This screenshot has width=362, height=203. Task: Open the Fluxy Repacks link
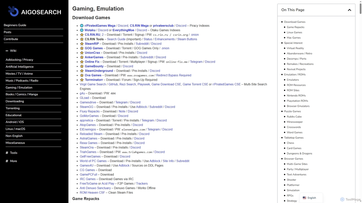(x=90, y=111)
